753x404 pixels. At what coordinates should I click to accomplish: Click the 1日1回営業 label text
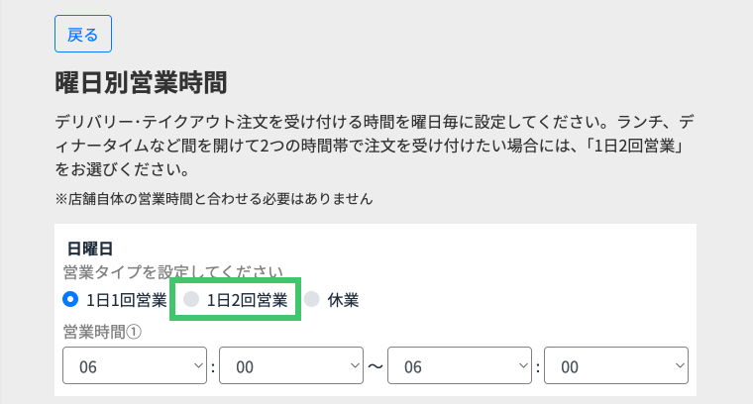click(x=126, y=300)
